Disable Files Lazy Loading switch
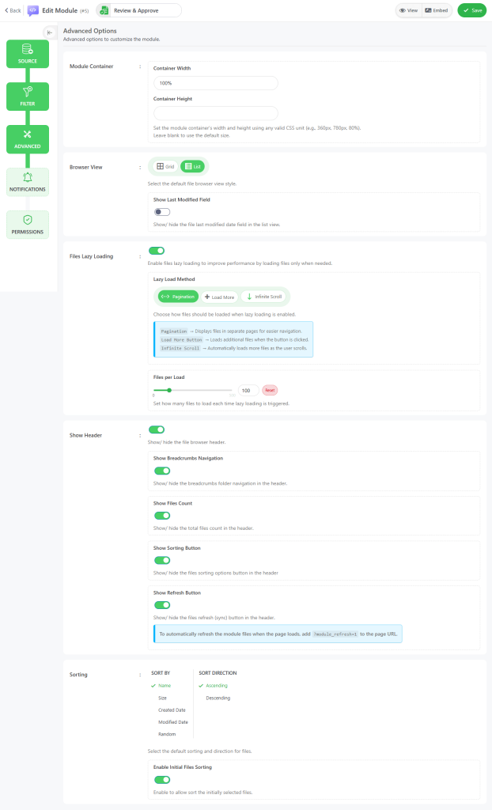Viewport: 492px width, 810px height. click(157, 251)
